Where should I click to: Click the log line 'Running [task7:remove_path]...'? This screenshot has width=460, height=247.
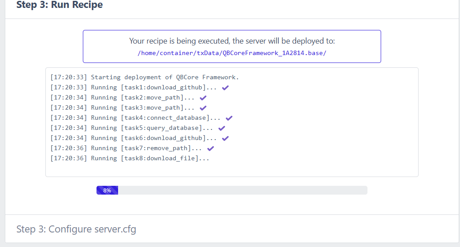point(126,148)
